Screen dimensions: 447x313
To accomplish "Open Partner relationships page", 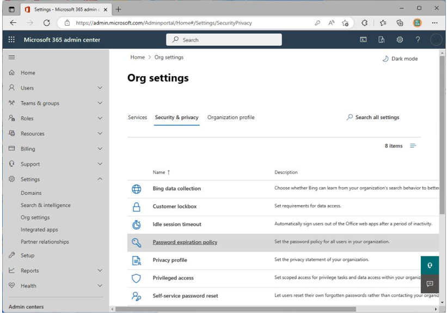I will (45, 242).
